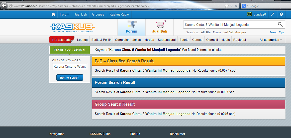Open Regional category

point(239,40)
